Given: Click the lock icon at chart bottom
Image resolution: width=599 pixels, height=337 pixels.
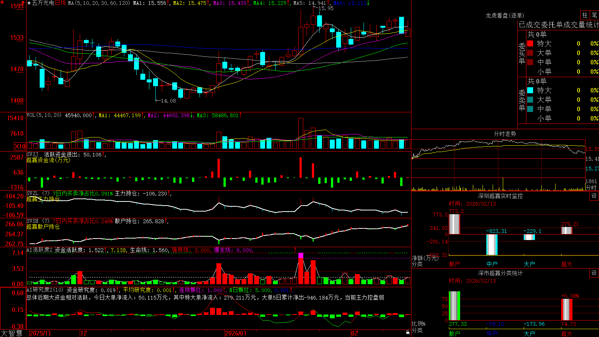Looking at the screenshot, I should click(408, 333).
